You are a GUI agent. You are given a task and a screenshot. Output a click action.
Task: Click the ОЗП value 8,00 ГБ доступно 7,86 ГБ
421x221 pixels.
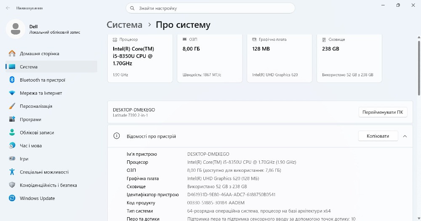234,170
